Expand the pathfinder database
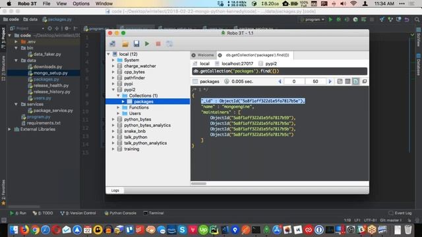 (113, 78)
